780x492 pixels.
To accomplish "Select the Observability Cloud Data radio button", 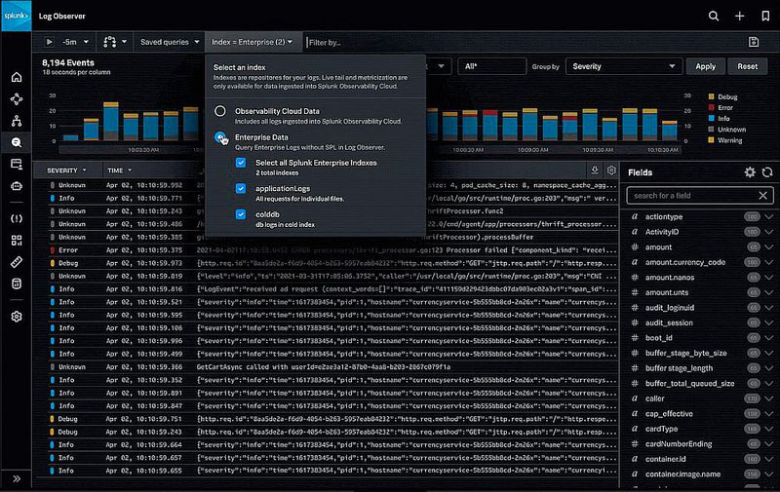I will pos(220,111).
